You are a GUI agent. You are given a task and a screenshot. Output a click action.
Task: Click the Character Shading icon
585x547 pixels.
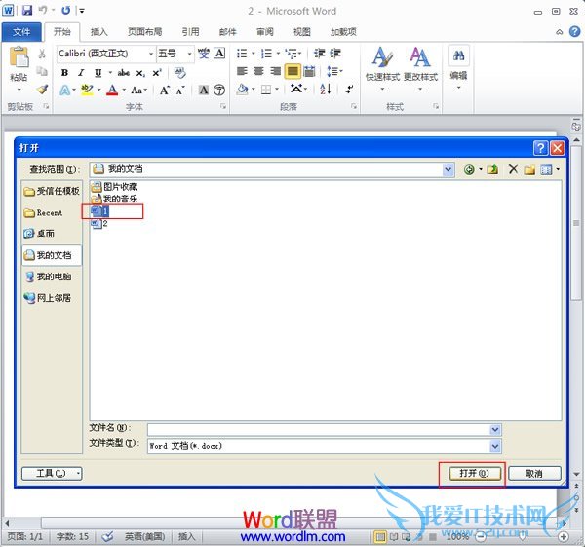click(204, 90)
